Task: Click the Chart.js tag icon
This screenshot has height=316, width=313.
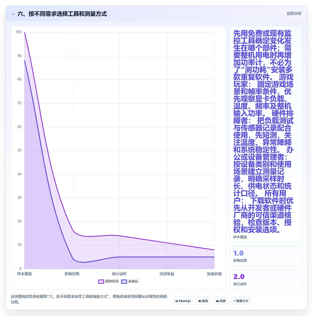Action: coord(177,301)
